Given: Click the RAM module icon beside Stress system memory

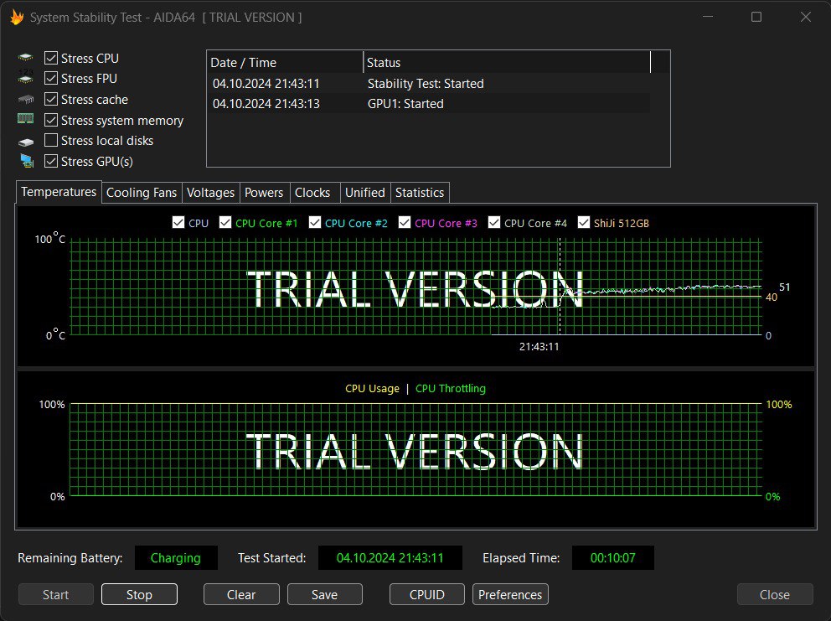Looking at the screenshot, I should 25,119.
